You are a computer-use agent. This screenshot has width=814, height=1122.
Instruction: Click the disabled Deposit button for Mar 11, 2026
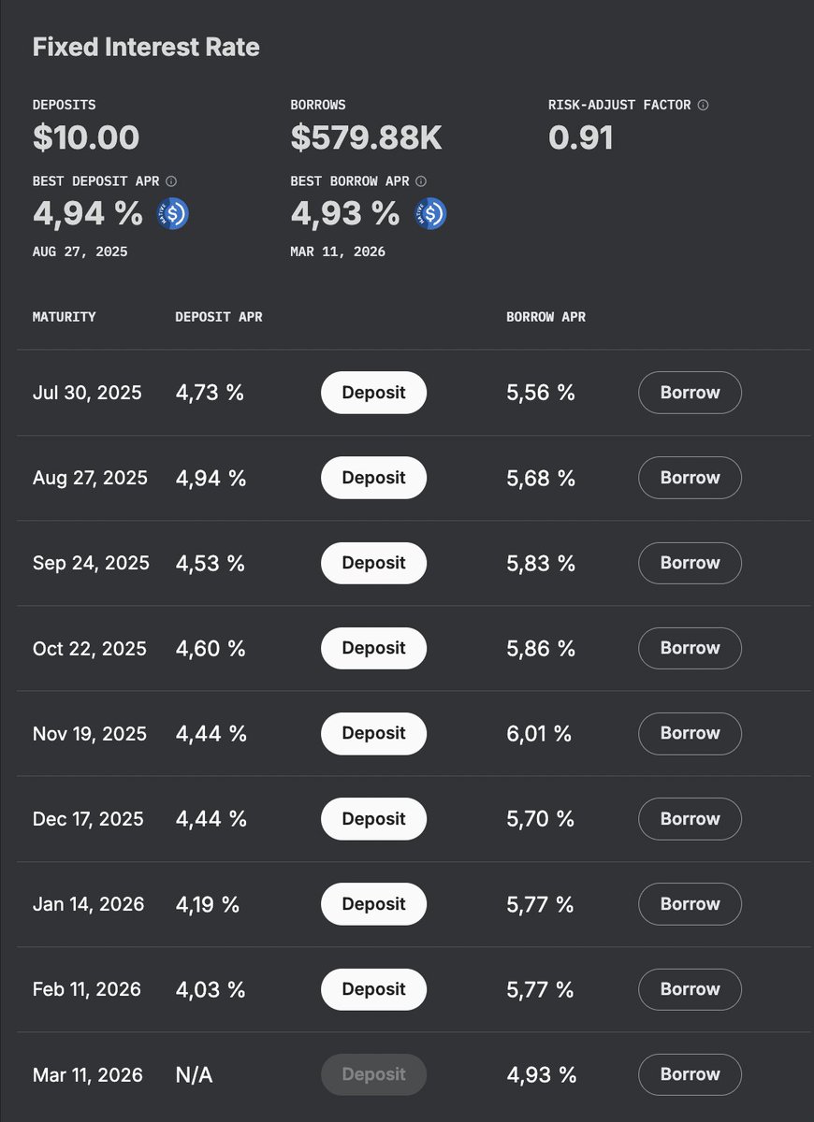[373, 1074]
